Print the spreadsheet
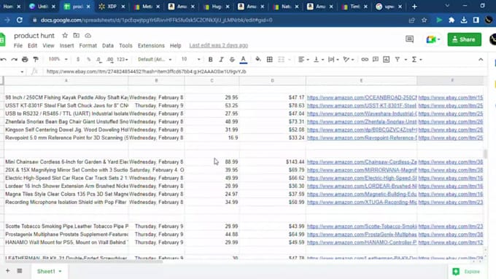Image resolution: width=496 pixels, height=279 pixels. pyautogui.click(x=25, y=60)
